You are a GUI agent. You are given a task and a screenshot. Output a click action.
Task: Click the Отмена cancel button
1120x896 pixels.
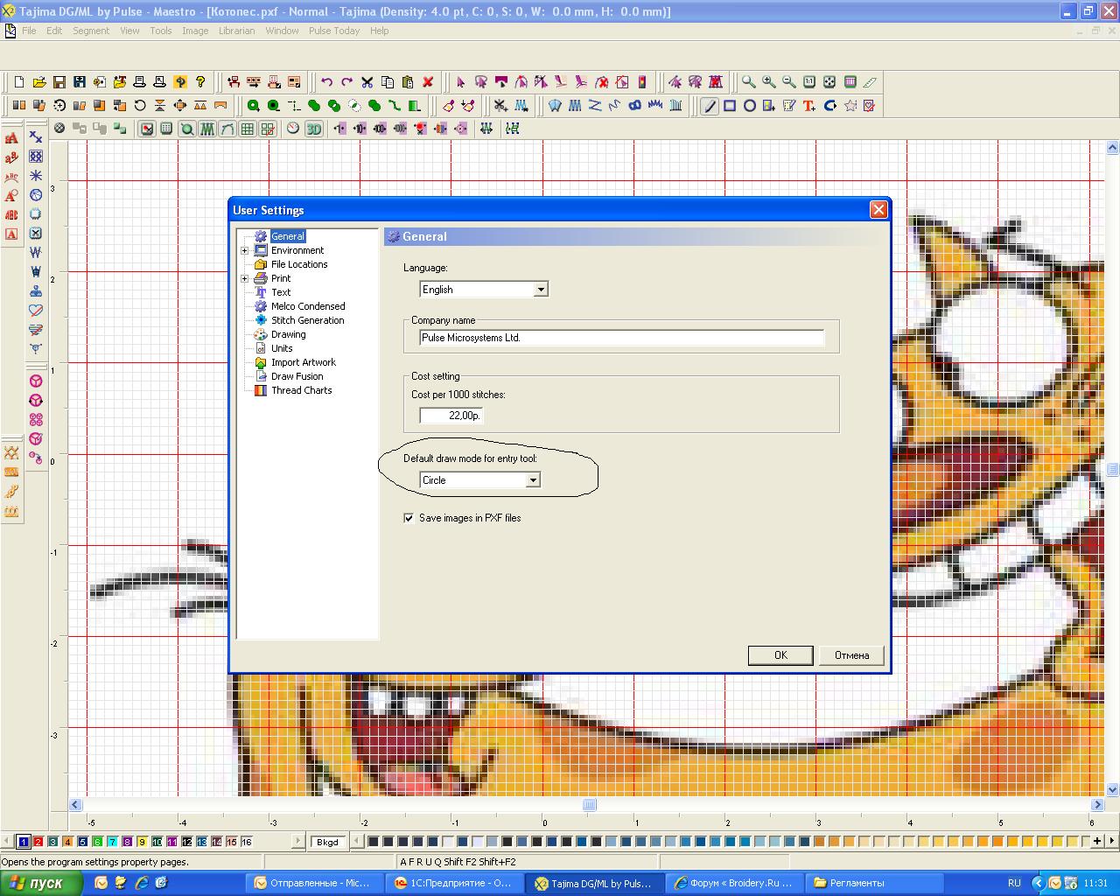click(x=851, y=655)
